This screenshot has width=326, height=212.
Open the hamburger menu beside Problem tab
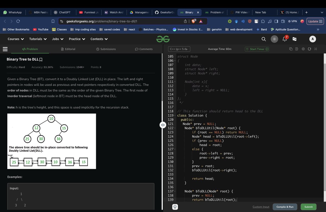(5, 49)
